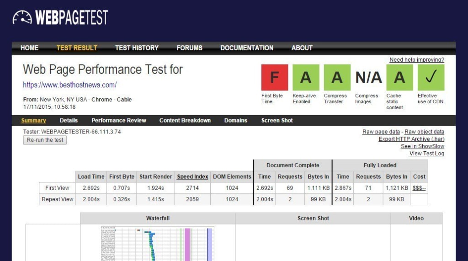Click the 2.867s Fully Loaded time
Viewport: 468px width, 261px height.
[343, 188]
